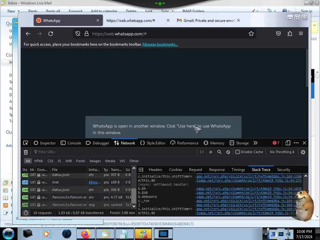Filter network requests by JS
This screenshot has height=240, width=320.
click(x=59, y=161)
